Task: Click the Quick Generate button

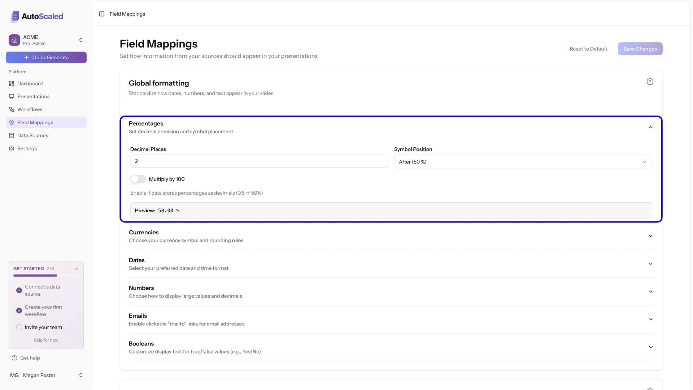Action: [46, 57]
